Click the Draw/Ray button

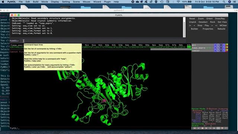(220, 19)
